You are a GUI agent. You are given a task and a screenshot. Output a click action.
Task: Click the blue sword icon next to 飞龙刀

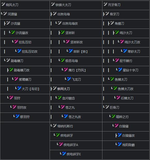tap(69, 79)
